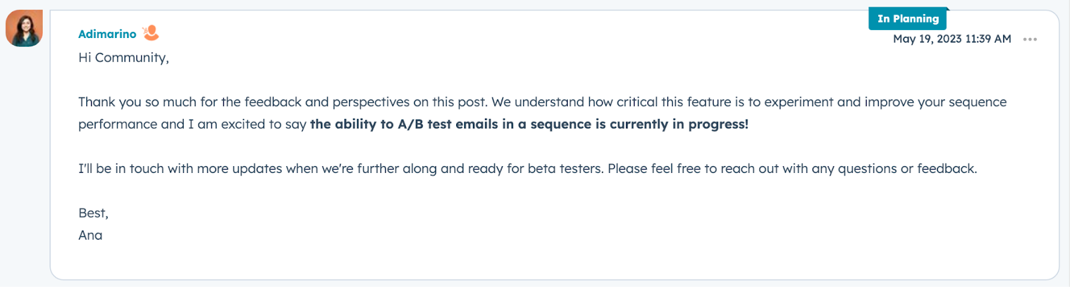The width and height of the screenshot is (1070, 287).
Task: Open Adimarino's profile picture avatar
Action: (24, 28)
